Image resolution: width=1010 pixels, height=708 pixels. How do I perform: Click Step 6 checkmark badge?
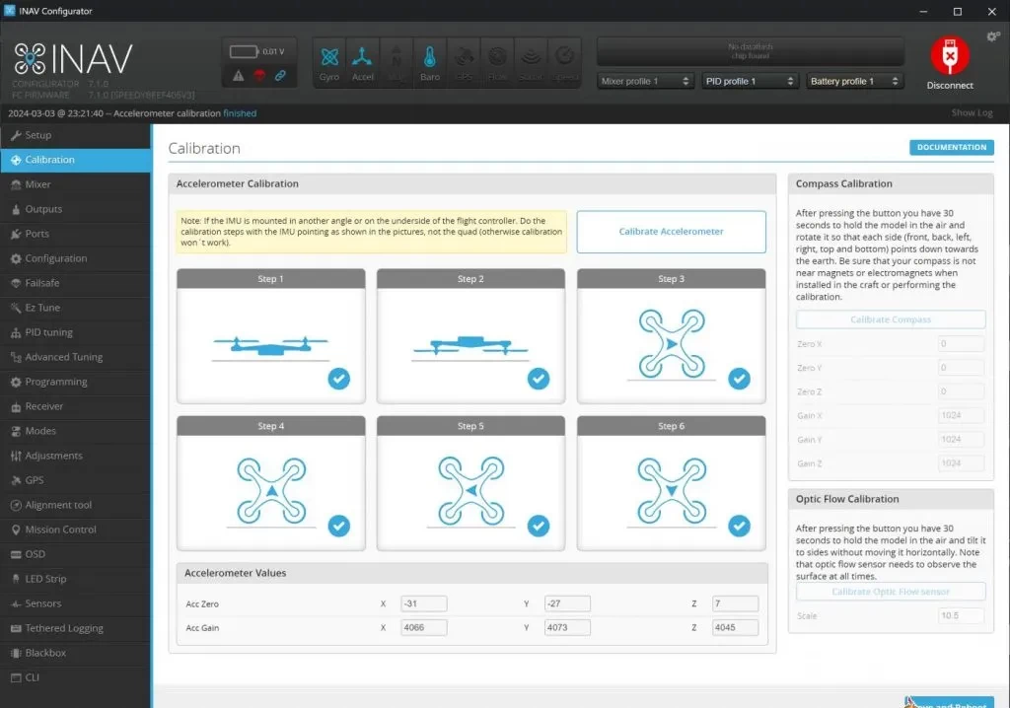(739, 526)
